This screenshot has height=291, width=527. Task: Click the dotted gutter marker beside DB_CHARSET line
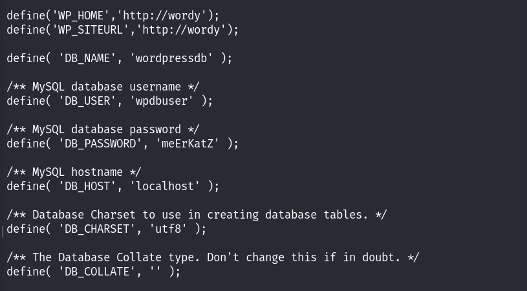pos(3,232)
